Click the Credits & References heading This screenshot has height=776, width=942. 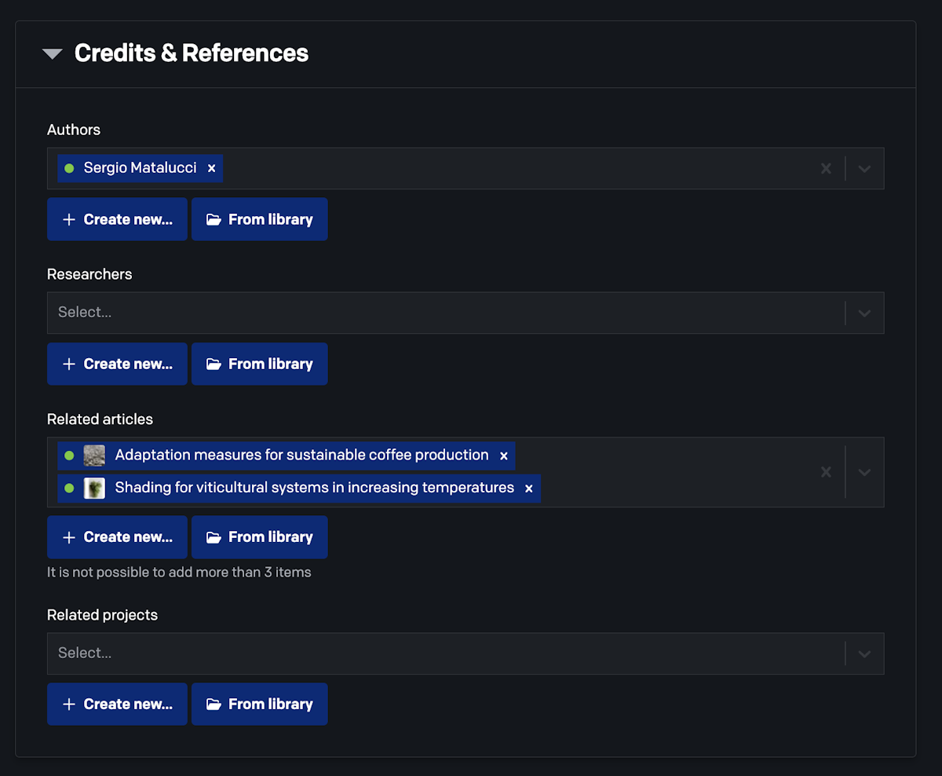192,53
